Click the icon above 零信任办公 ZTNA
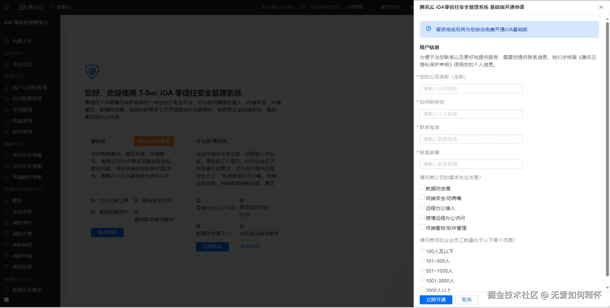 [198, 201]
